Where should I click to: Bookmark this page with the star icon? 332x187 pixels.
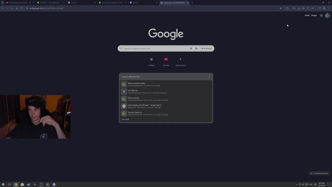tap(280, 8)
